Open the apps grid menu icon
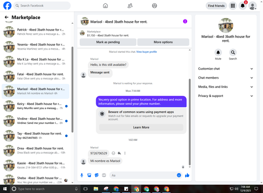 click(x=232, y=6)
